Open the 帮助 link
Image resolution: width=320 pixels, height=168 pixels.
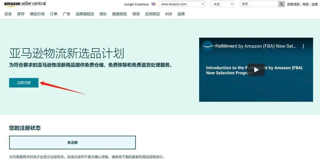point(305,4)
